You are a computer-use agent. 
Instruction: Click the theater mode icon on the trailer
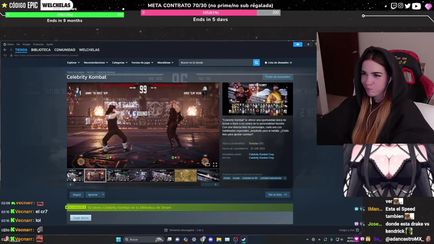pos(208,165)
